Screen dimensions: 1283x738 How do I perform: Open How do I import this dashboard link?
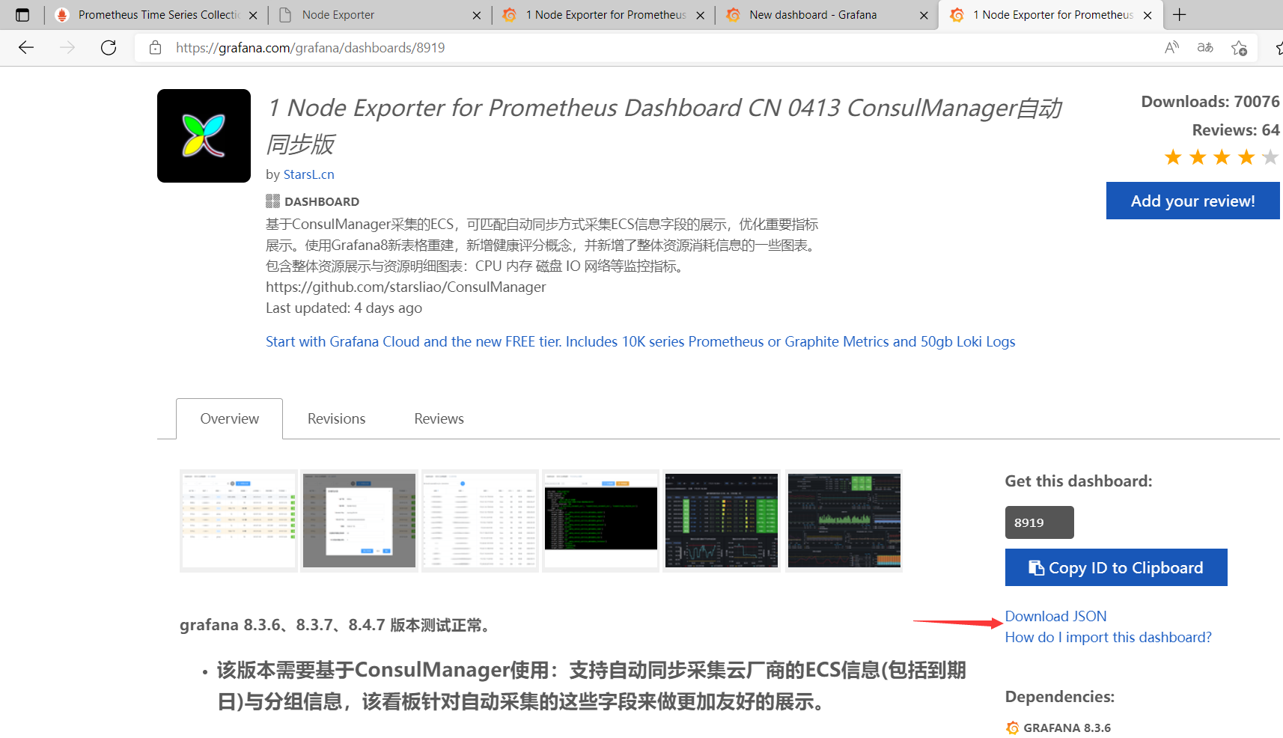tap(1108, 637)
